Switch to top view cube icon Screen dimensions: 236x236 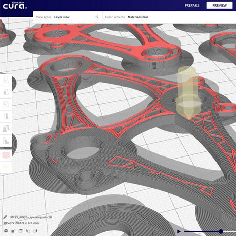[x=21, y=231]
